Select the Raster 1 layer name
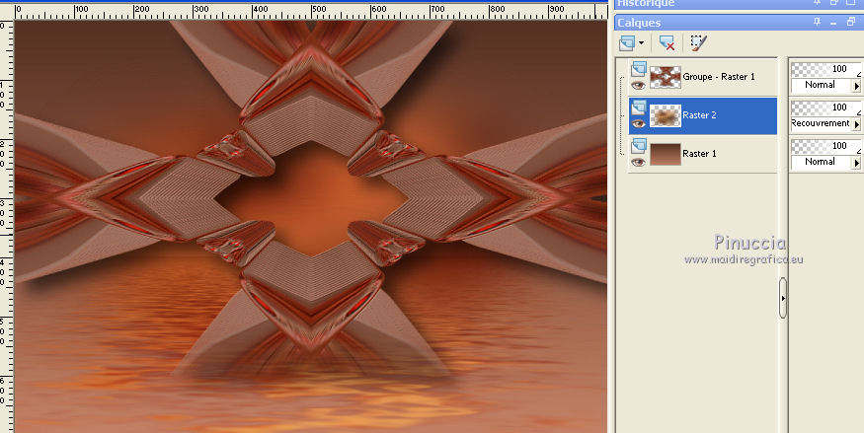The image size is (864, 433). 699,154
